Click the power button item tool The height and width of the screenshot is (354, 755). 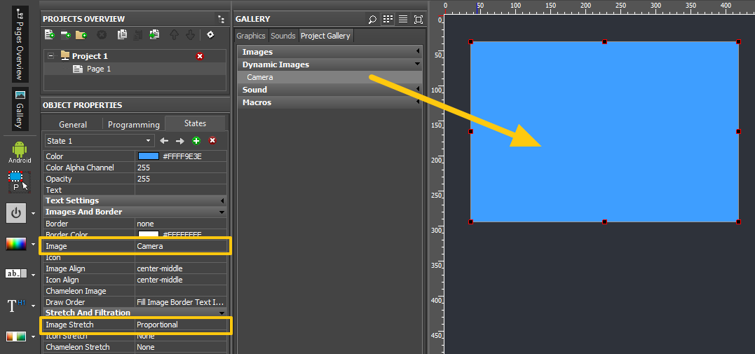16,212
